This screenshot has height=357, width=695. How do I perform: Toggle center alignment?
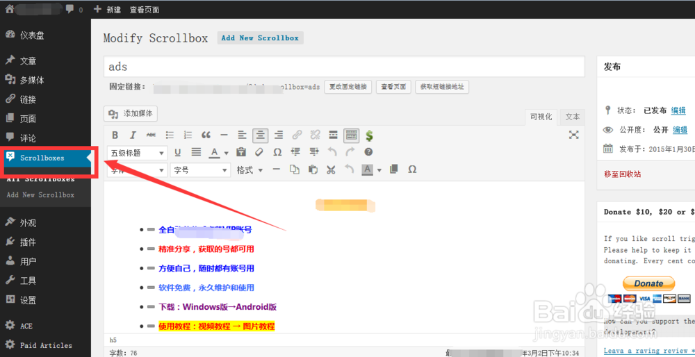pyautogui.click(x=260, y=135)
